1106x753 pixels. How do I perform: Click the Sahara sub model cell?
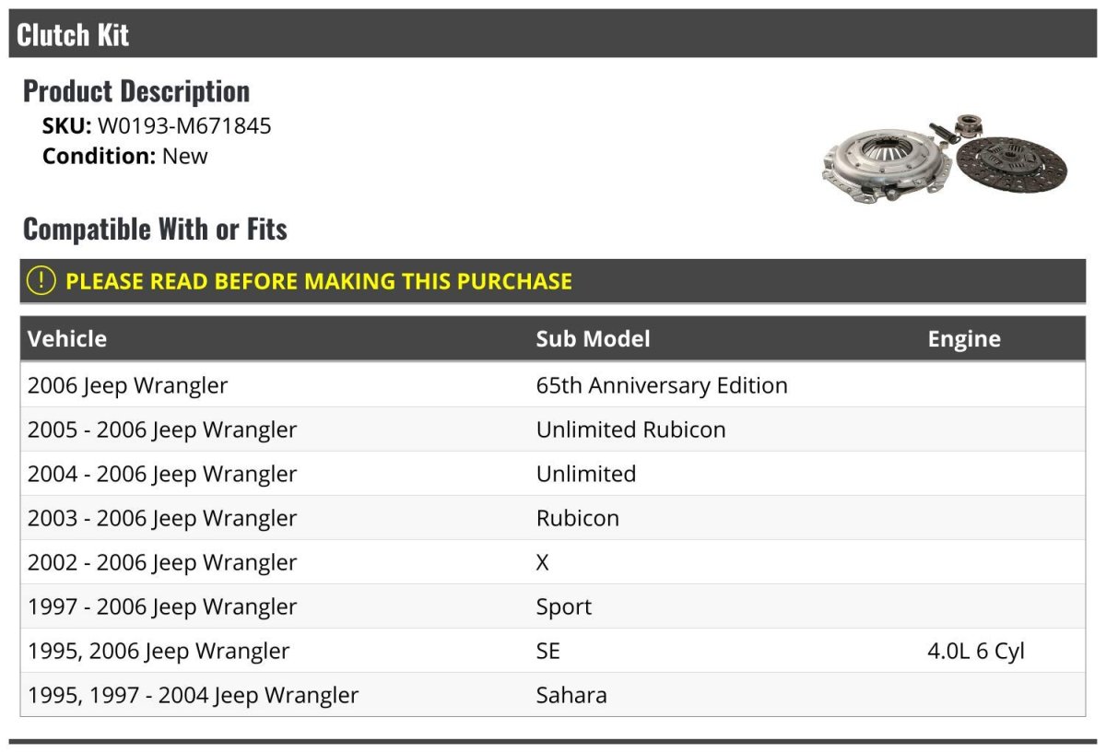[x=571, y=695]
